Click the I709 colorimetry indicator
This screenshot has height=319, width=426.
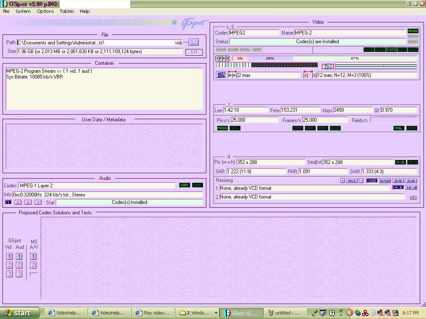[369, 50]
